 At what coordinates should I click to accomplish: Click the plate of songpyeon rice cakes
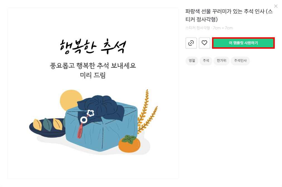coord(47,127)
